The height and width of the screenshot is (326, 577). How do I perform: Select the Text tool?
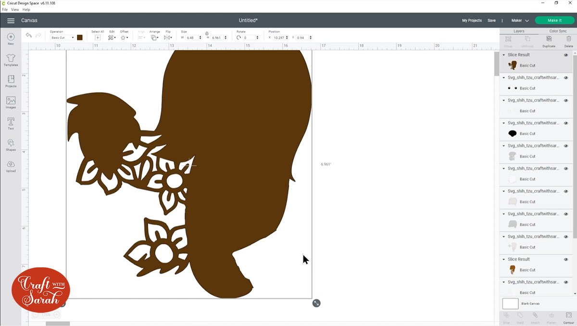point(11,123)
